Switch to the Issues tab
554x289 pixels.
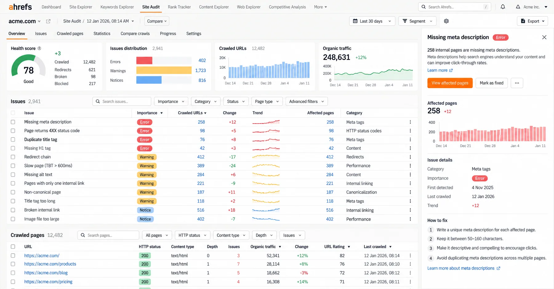coord(41,34)
